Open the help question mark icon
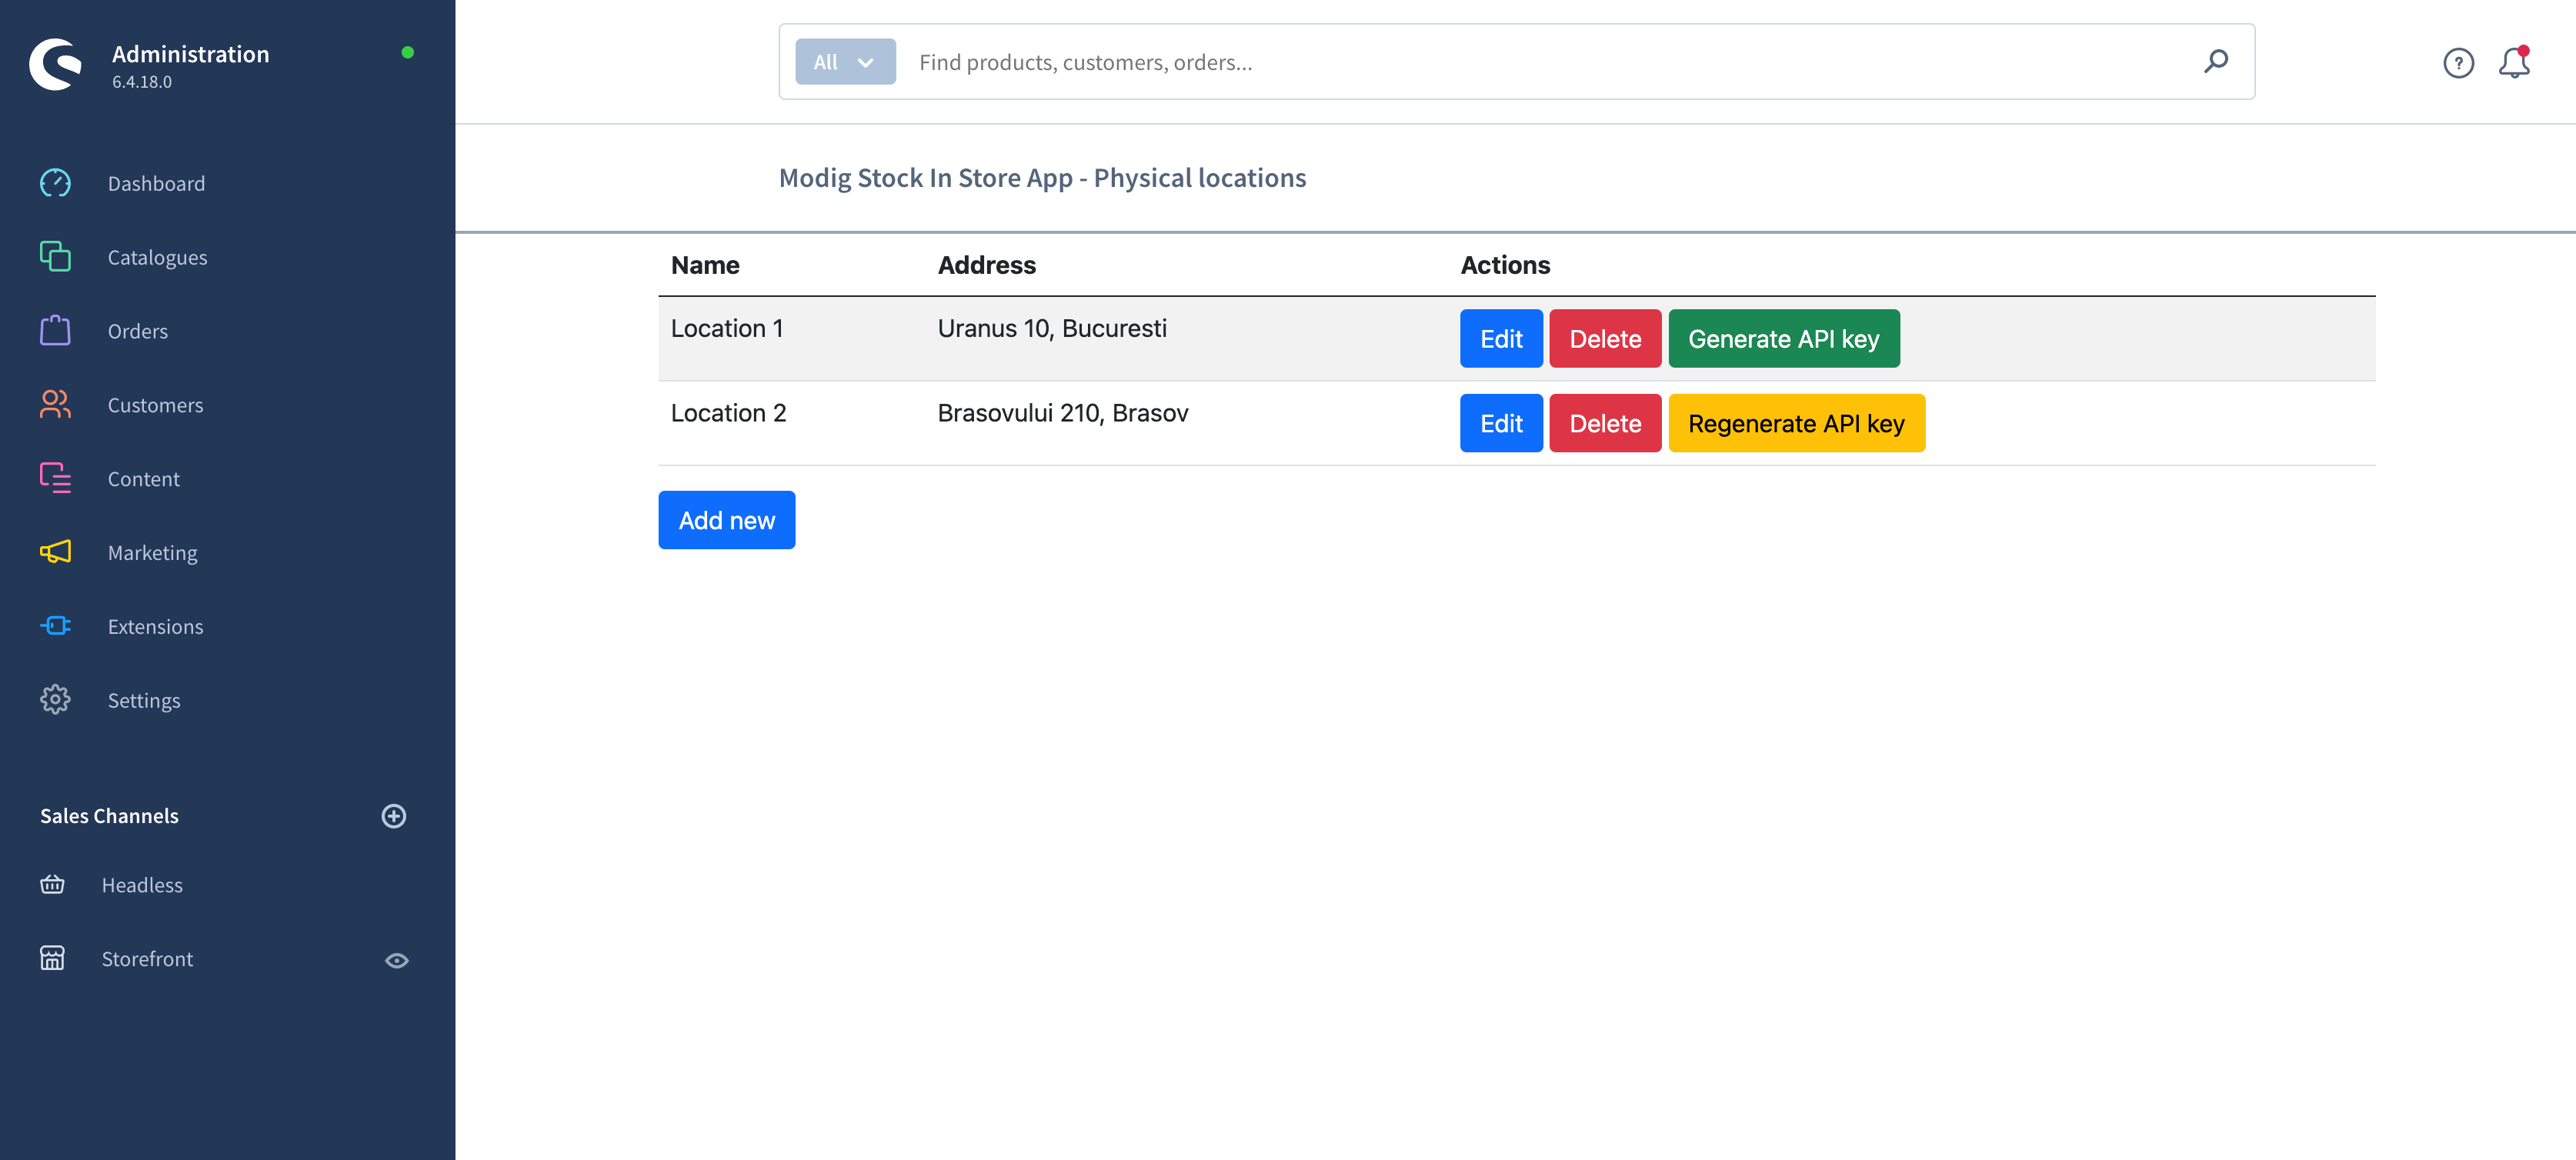This screenshot has width=2576, height=1160. [x=2458, y=63]
